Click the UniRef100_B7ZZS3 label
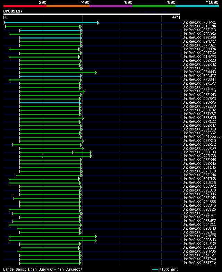 [199, 106]
